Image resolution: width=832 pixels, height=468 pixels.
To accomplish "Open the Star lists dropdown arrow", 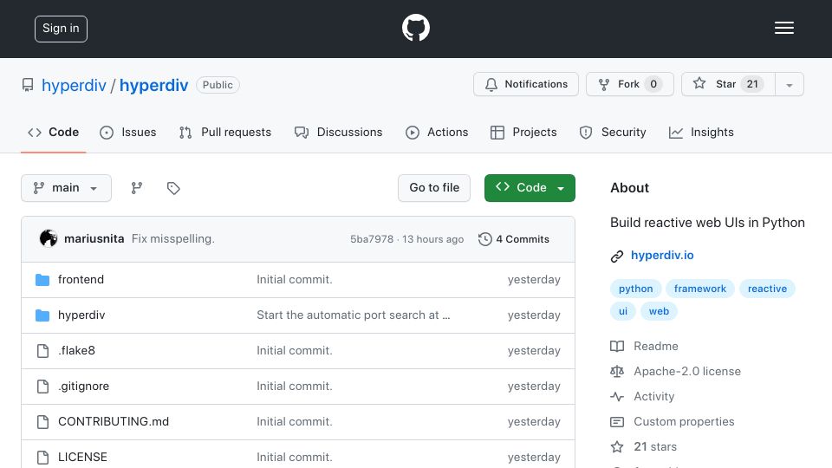I will [x=790, y=84].
